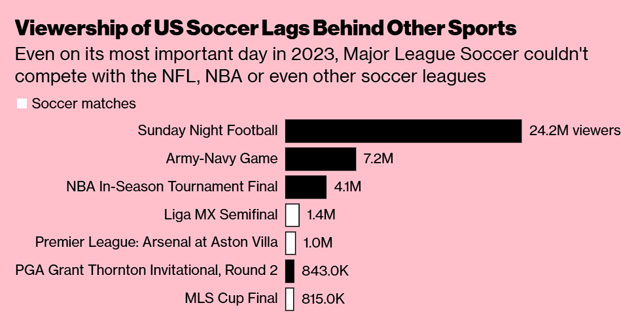
Task: Select the NBA In-Season Tournament Final bar
Action: (306, 187)
